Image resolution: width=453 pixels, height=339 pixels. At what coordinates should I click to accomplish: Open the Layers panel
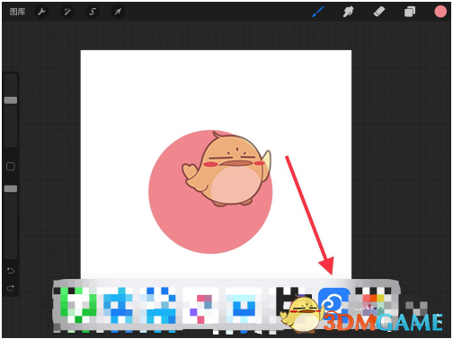(410, 12)
